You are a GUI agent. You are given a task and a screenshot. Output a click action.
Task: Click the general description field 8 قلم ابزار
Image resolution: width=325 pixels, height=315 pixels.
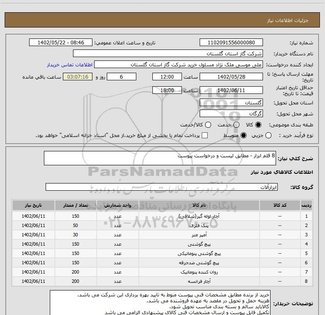point(160,158)
